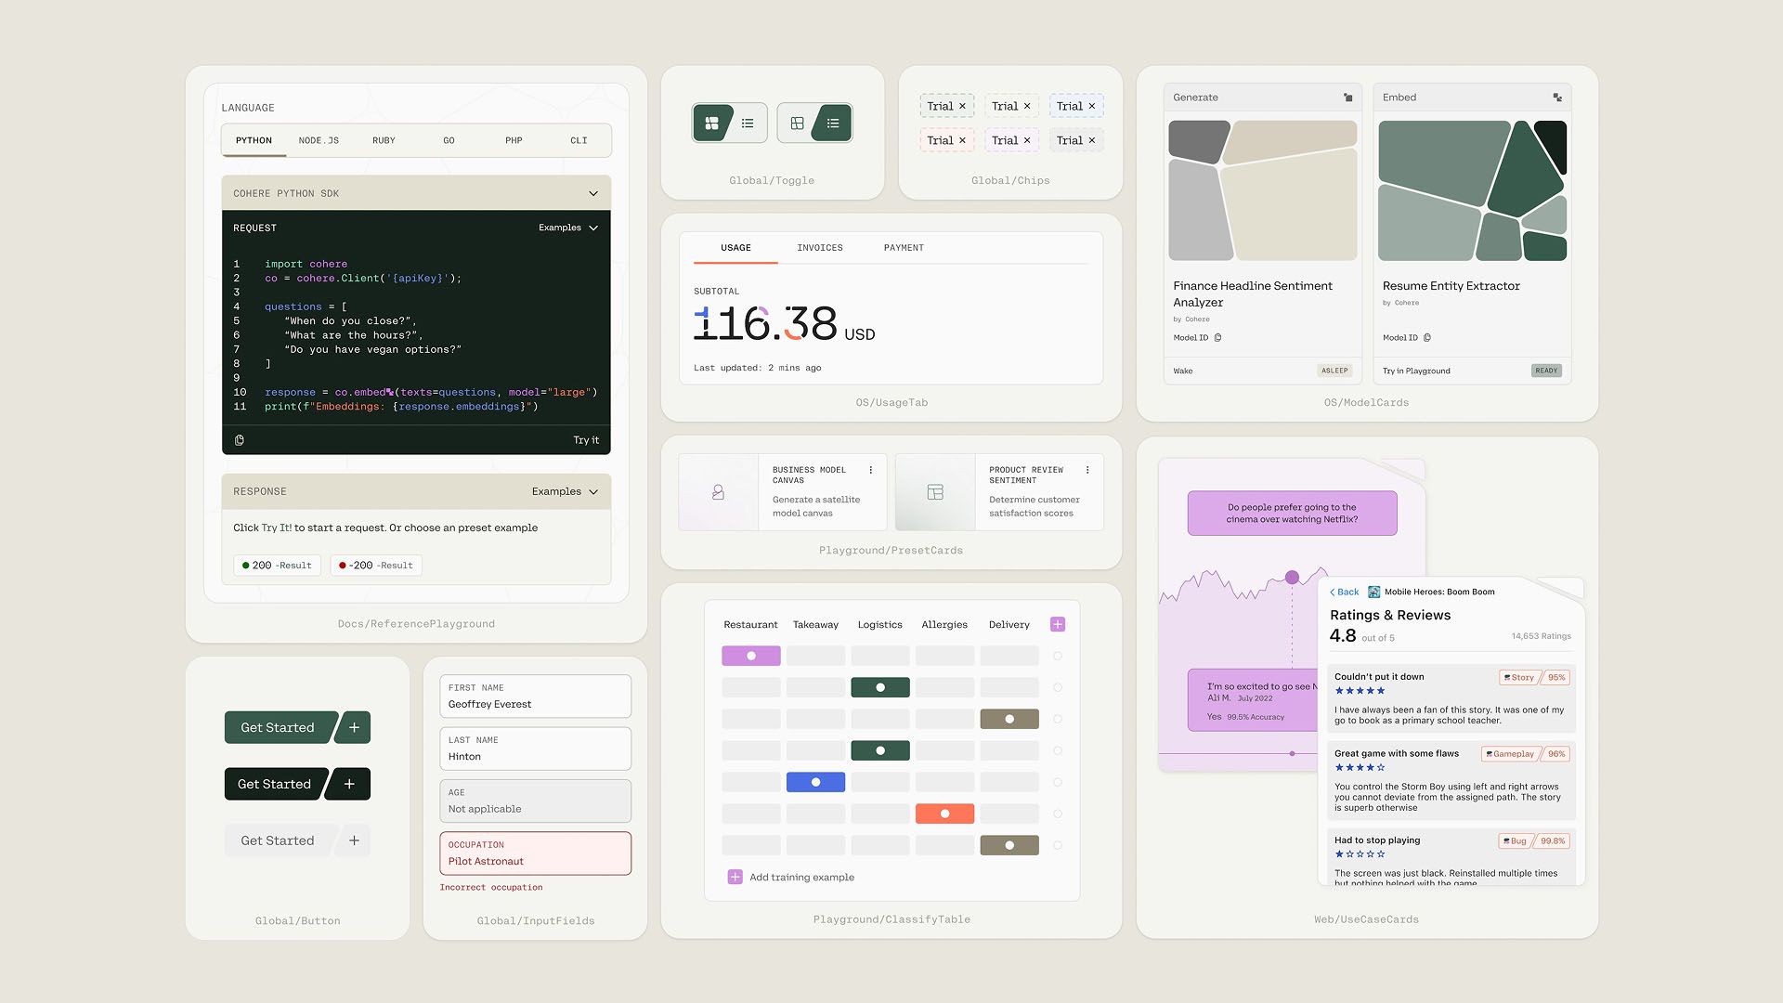
Task: Switch to the Invoices tab
Action: click(819, 248)
